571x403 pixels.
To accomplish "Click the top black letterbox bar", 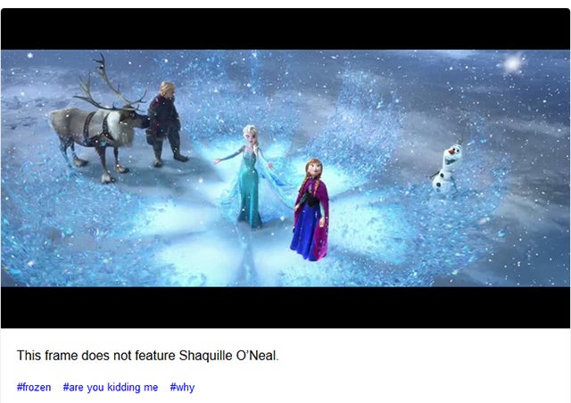I will coord(285,29).
